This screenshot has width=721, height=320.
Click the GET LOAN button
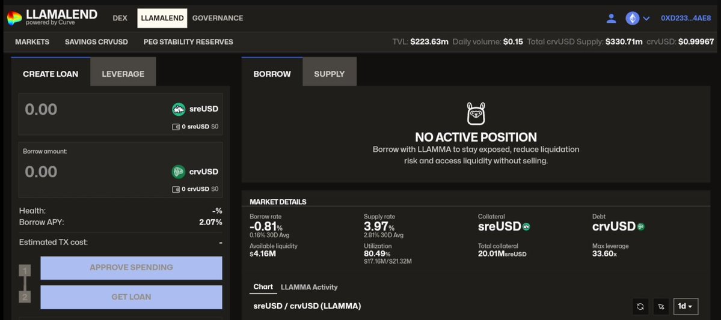[131, 297]
